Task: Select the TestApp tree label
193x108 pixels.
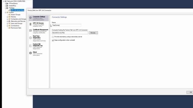Action: [x=11, y=8]
